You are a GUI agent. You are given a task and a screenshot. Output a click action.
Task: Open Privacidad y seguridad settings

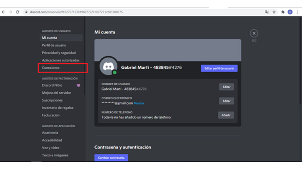point(59,53)
